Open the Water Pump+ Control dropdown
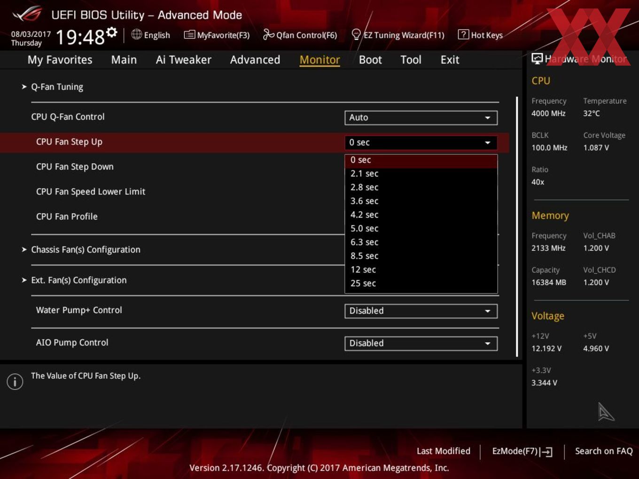This screenshot has width=639, height=479. (x=421, y=311)
